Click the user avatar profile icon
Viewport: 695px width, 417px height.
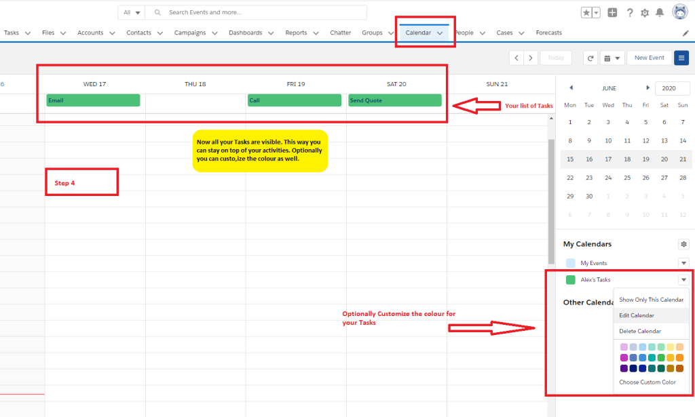pos(680,12)
